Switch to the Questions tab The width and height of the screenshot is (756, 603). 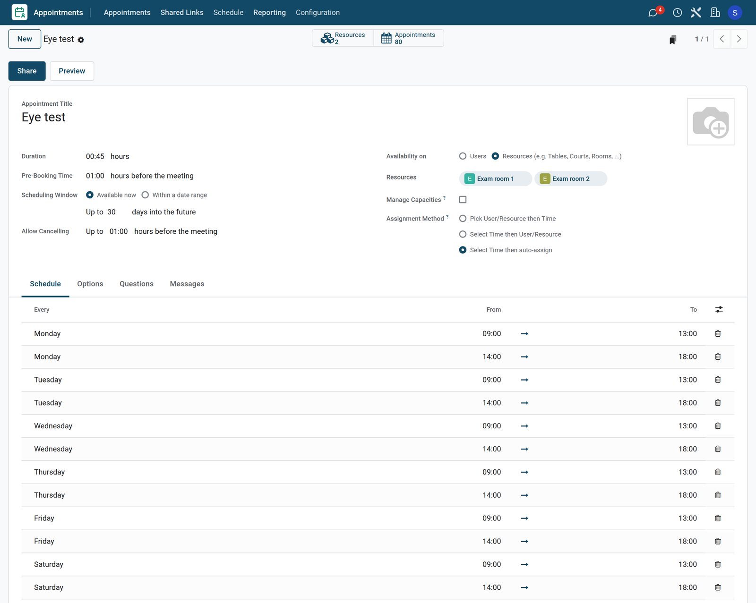pos(137,284)
